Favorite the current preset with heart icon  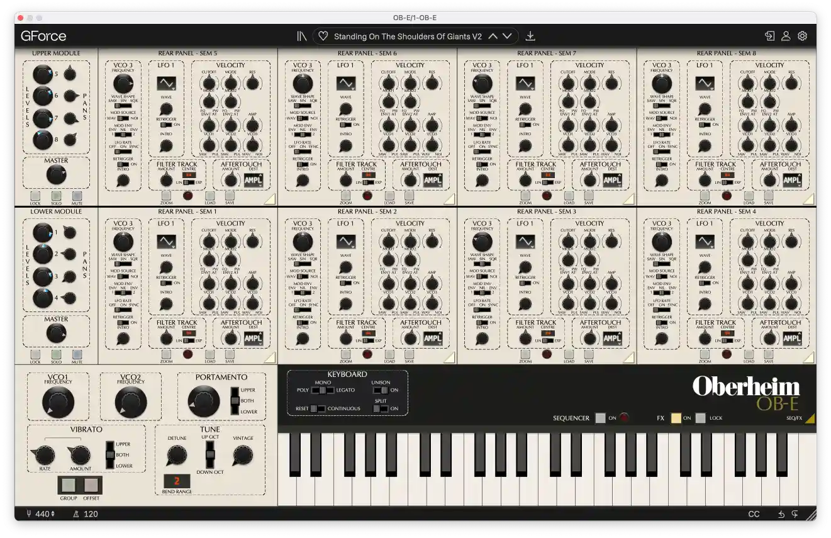323,36
